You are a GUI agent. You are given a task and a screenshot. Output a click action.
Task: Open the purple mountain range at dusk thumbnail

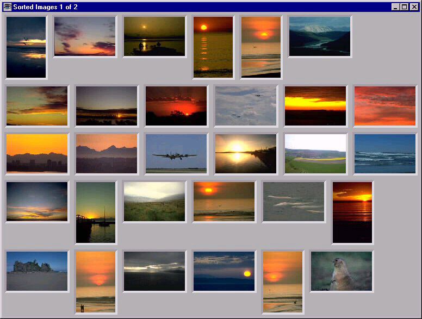tap(107, 154)
